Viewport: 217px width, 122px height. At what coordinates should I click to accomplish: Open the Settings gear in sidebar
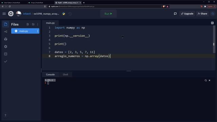6,46
